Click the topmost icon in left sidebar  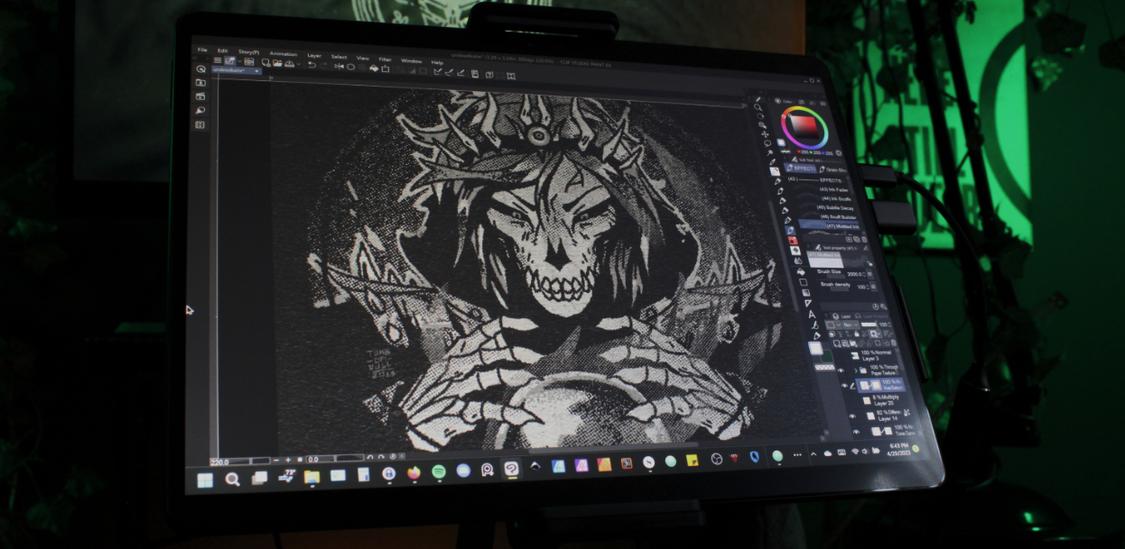[x=200, y=69]
